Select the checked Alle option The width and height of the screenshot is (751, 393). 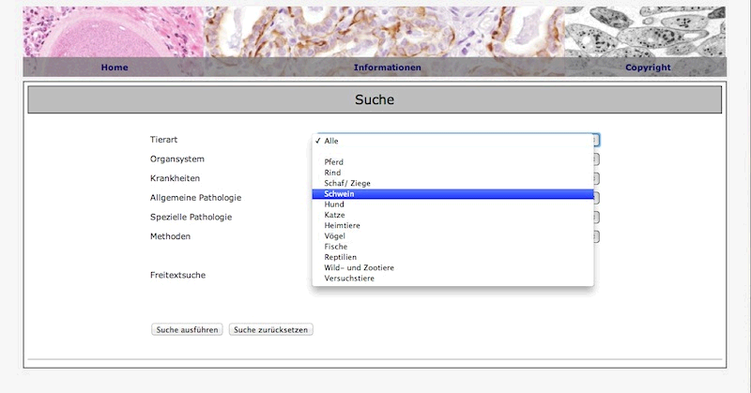click(331, 141)
